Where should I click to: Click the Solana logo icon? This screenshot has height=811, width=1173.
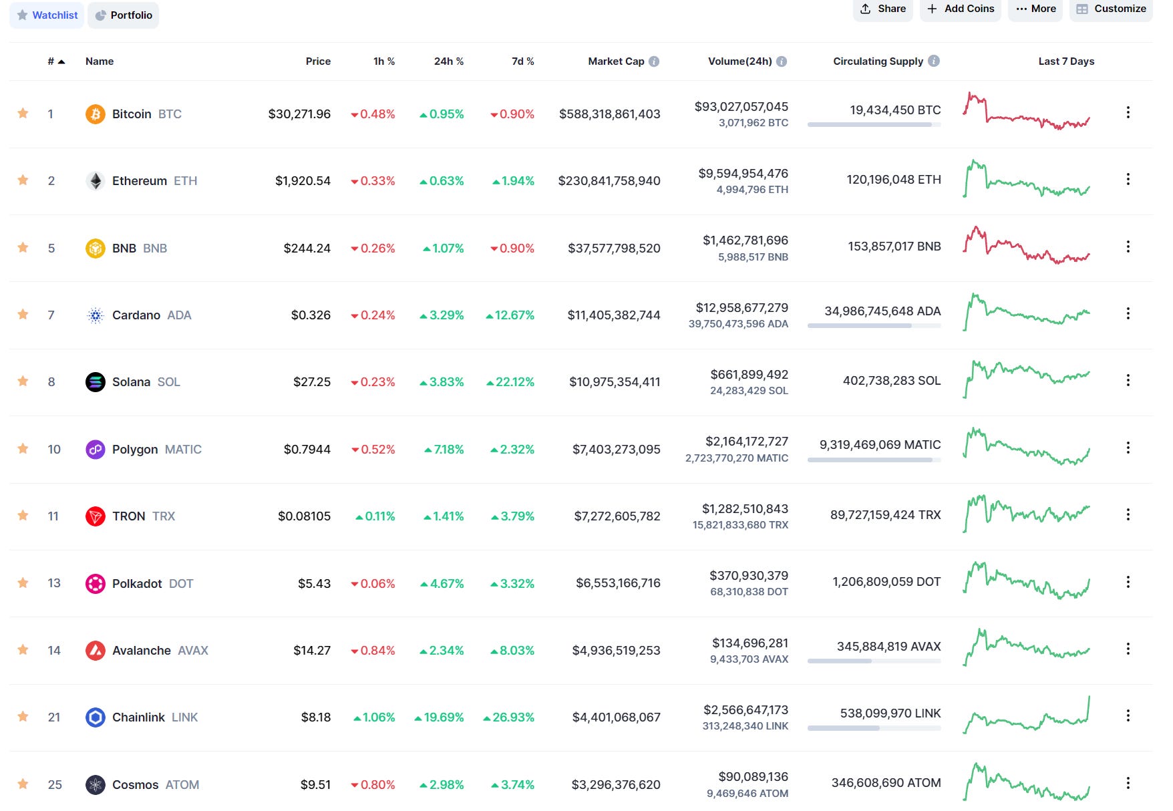(x=96, y=382)
